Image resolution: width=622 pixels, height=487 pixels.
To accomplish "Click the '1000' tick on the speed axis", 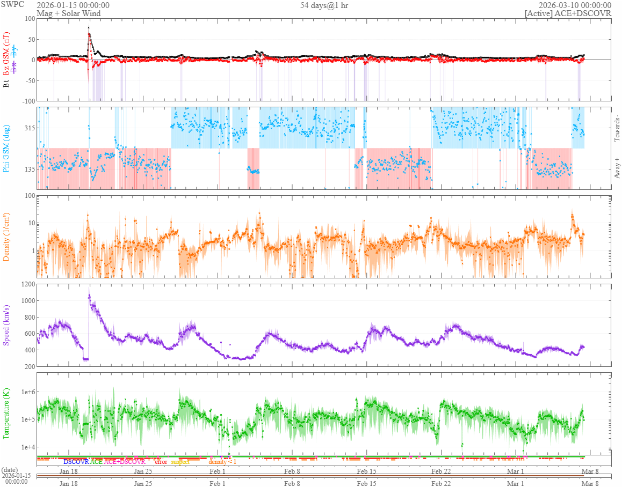I will point(28,301).
